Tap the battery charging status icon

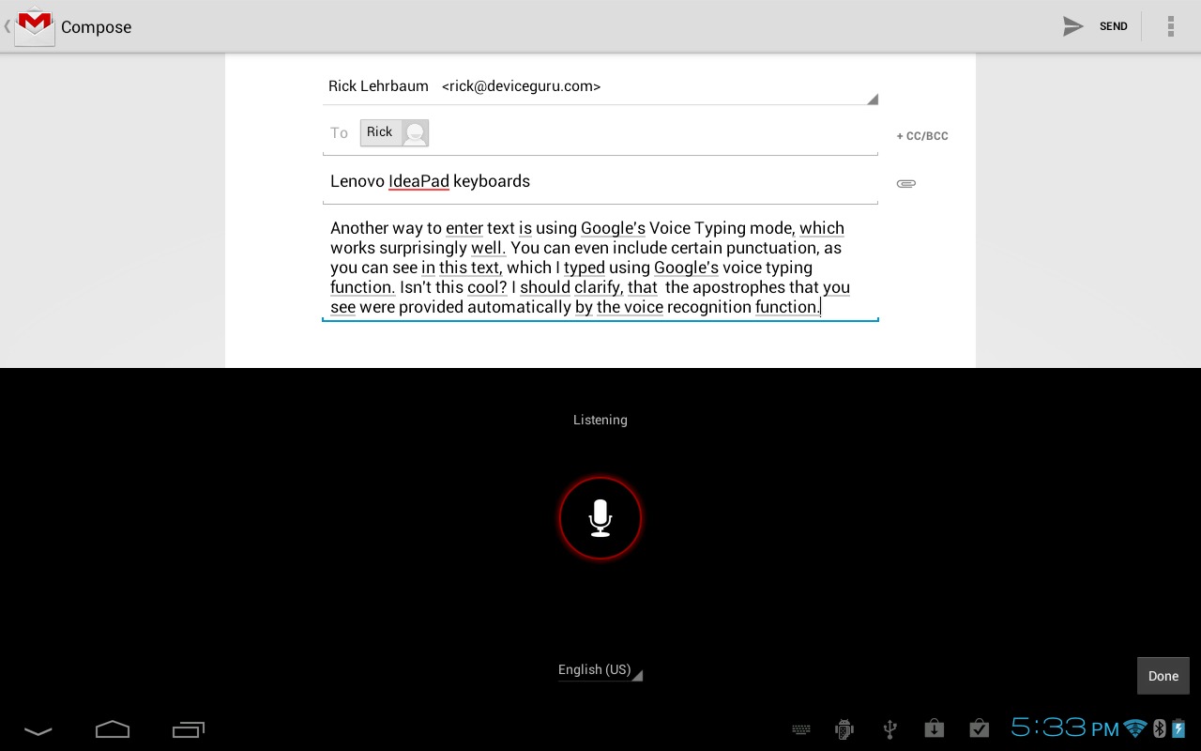click(x=1178, y=728)
